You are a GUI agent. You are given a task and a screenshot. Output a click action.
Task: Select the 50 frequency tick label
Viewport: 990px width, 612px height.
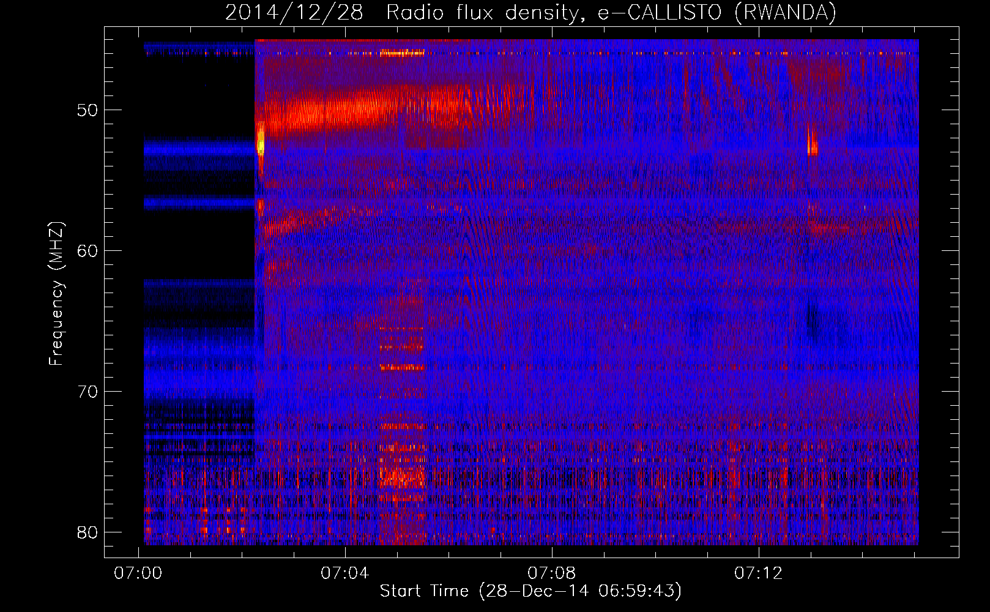pos(87,111)
